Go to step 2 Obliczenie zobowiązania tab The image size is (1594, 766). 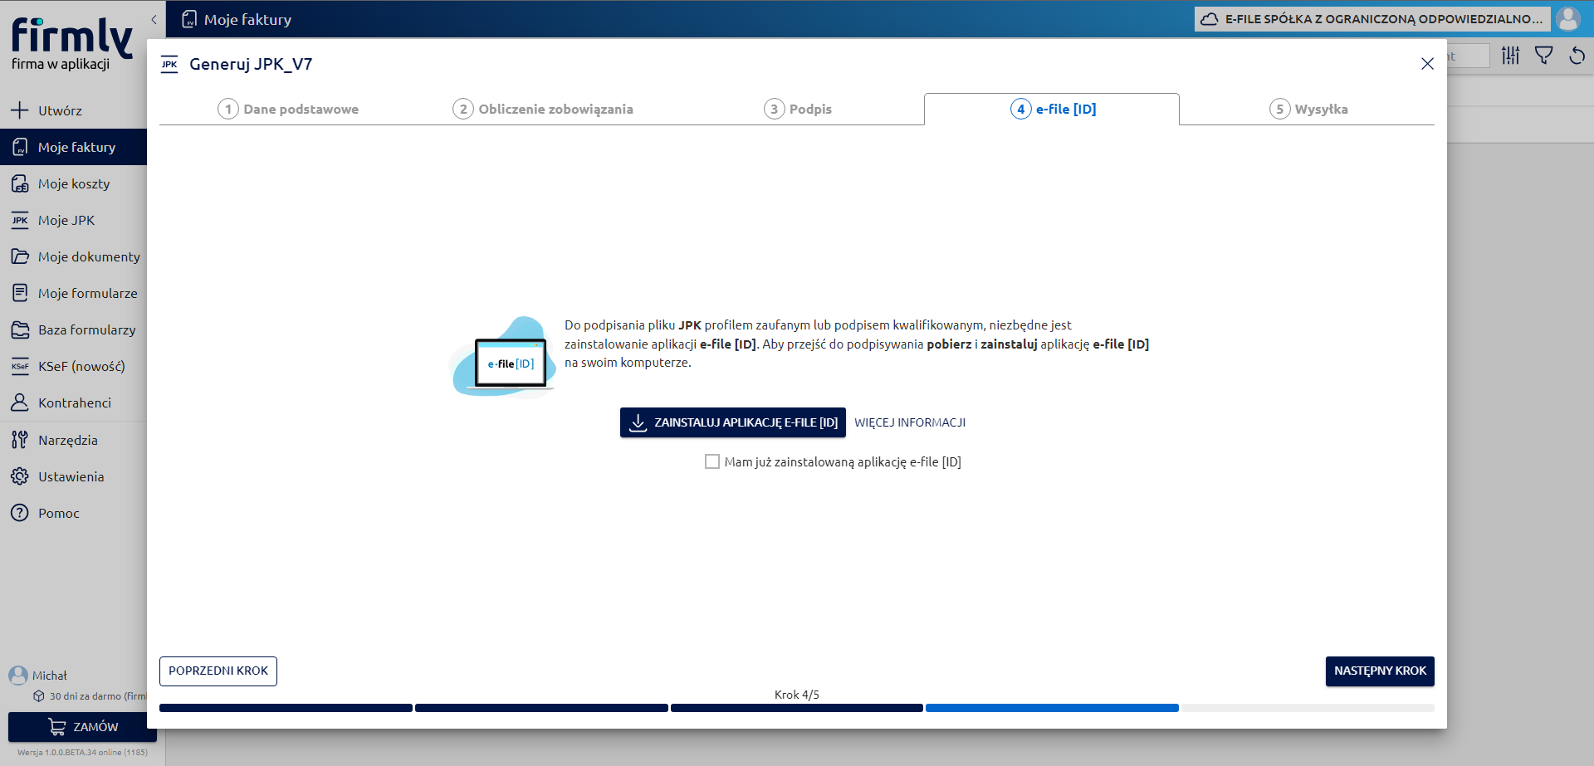pos(543,109)
